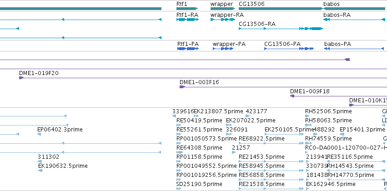Select the wrapper-RA transcript
387x191 pixels.
tap(223, 20)
